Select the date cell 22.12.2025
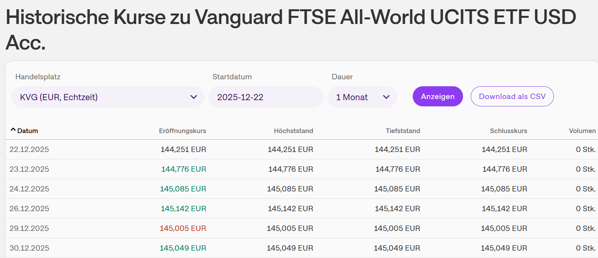Viewport: 598px width, 258px height. 29,149
